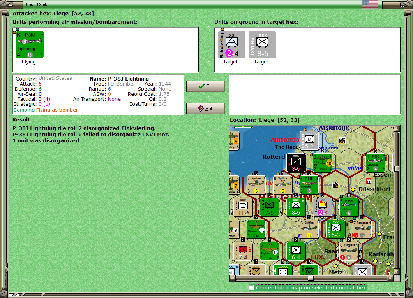The image size is (413, 298).
Task: Select the P-38H Lightning unit on map
Action: pos(349,207)
